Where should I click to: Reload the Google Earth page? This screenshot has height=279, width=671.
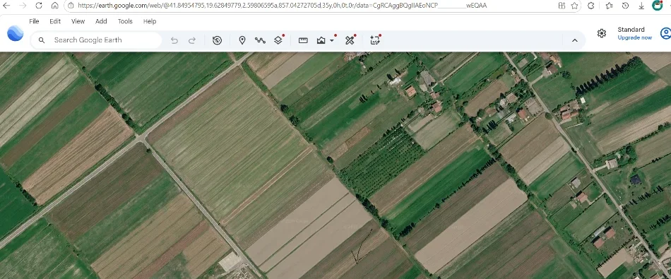[39, 6]
